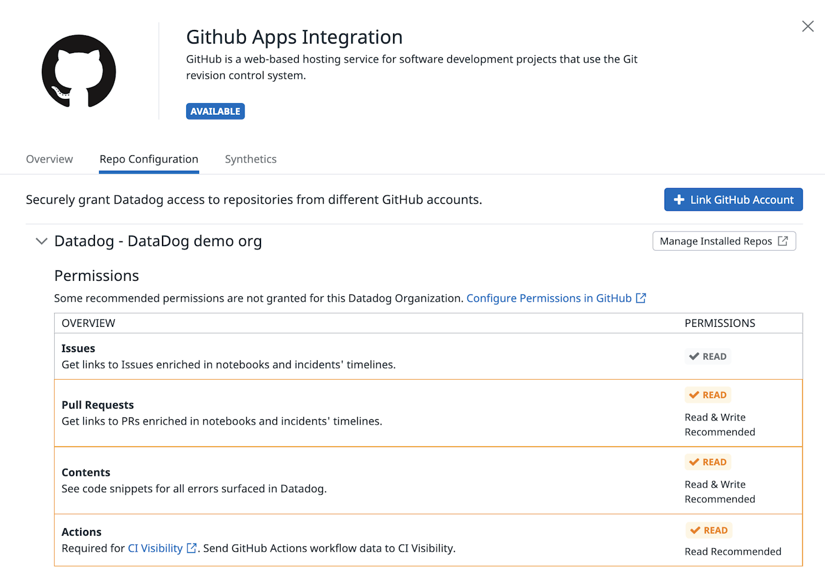
Task: Select the Actions row title
Action: pos(81,532)
